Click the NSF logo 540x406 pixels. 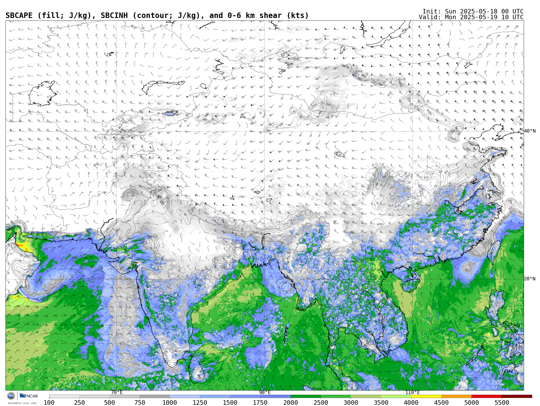coord(11,396)
